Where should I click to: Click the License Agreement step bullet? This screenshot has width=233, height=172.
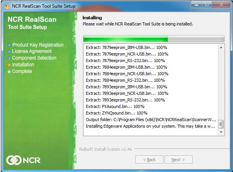9,51
